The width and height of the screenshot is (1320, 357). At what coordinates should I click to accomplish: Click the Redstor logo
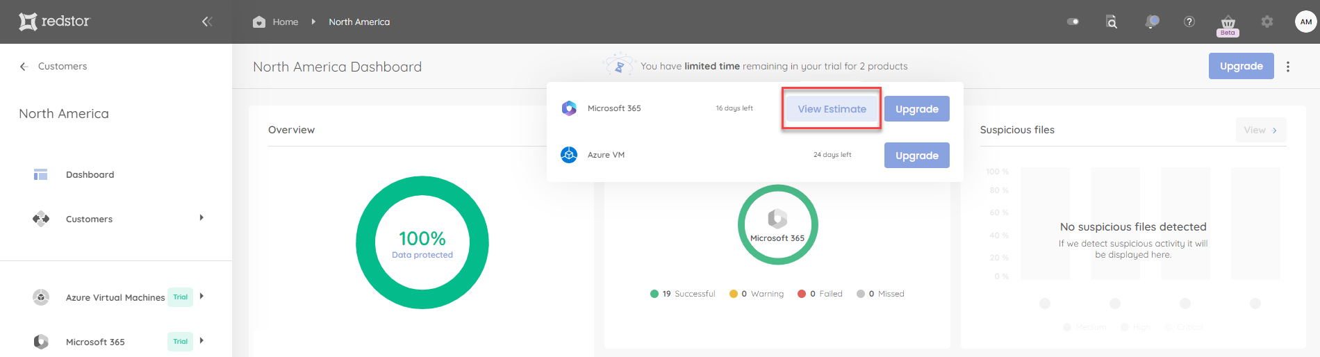tap(54, 22)
